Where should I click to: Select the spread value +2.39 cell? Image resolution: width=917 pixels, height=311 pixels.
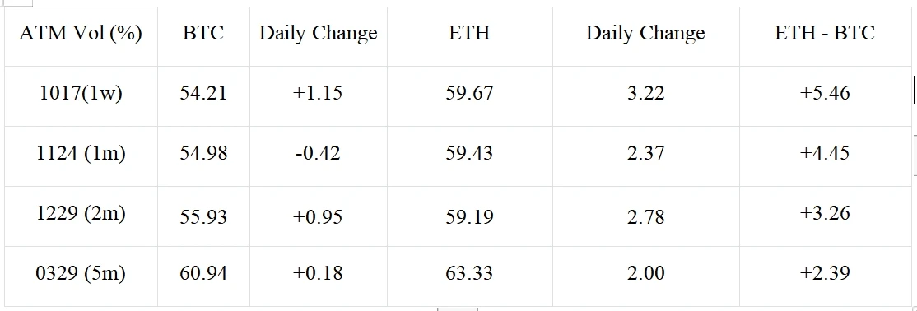[825, 276]
